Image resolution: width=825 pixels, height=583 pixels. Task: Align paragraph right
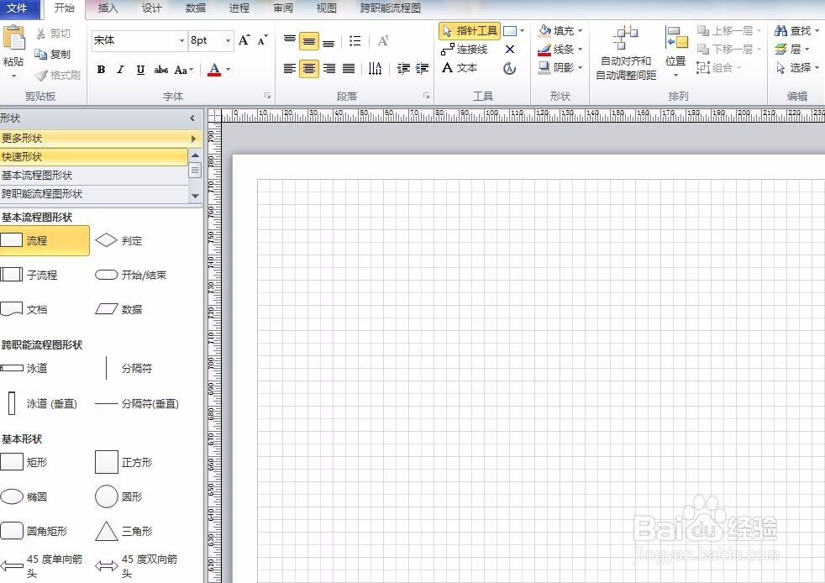(329, 68)
